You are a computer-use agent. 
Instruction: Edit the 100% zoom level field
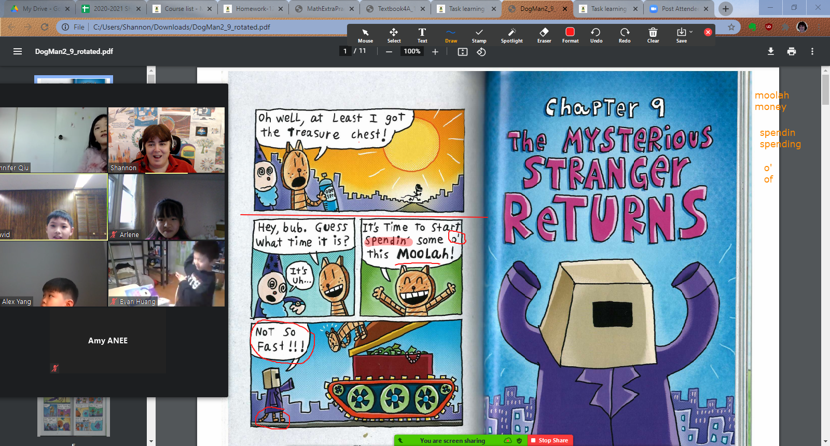pos(412,51)
